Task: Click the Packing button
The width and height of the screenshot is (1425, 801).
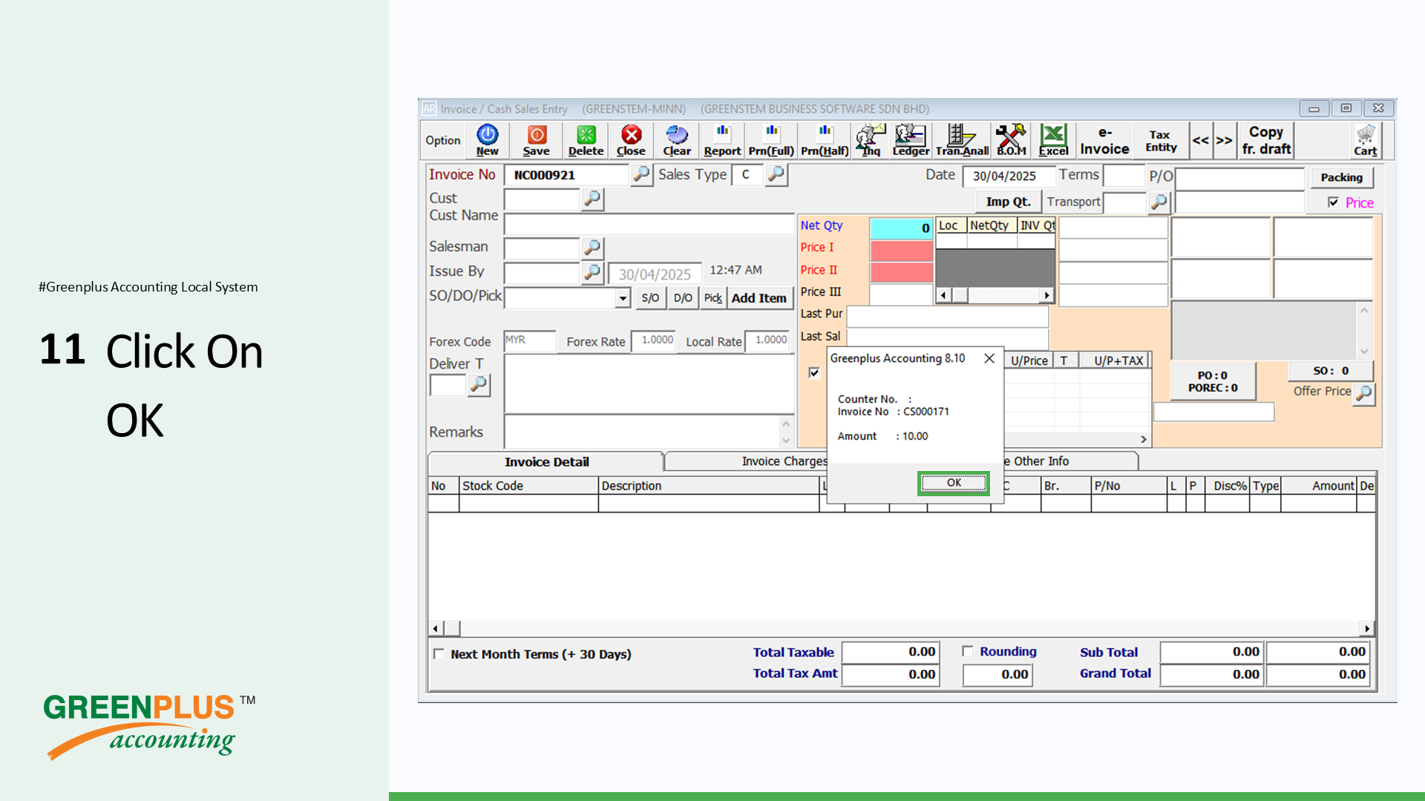Action: [x=1341, y=177]
